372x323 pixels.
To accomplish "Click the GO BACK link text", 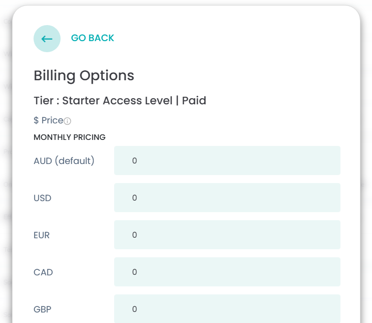I will (93, 38).
